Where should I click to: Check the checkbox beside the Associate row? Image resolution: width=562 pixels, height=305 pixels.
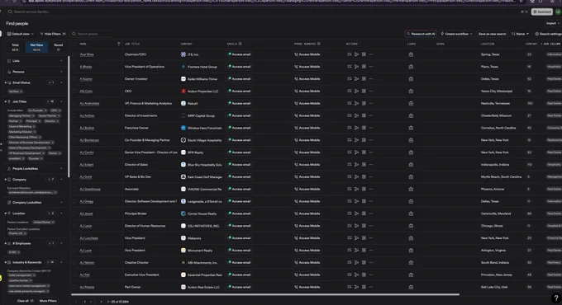click(74, 189)
